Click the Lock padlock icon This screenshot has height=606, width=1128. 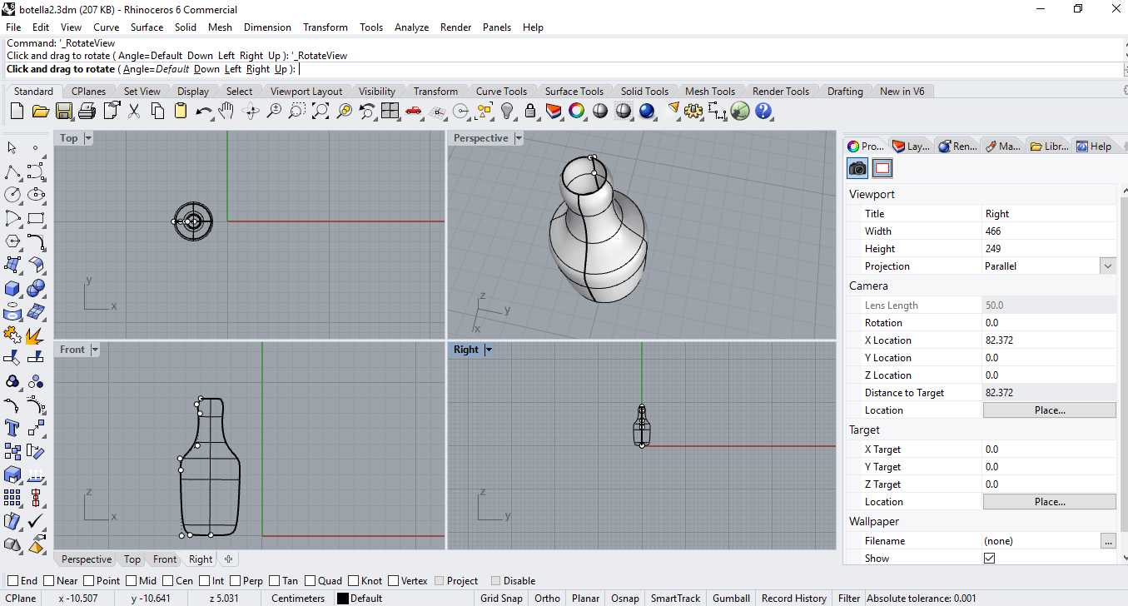530,111
